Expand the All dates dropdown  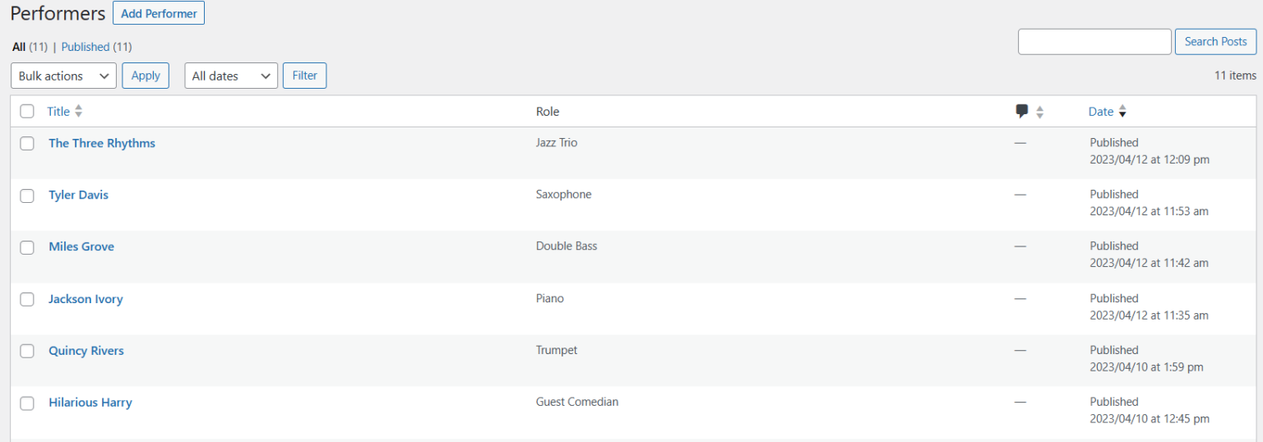pos(231,76)
